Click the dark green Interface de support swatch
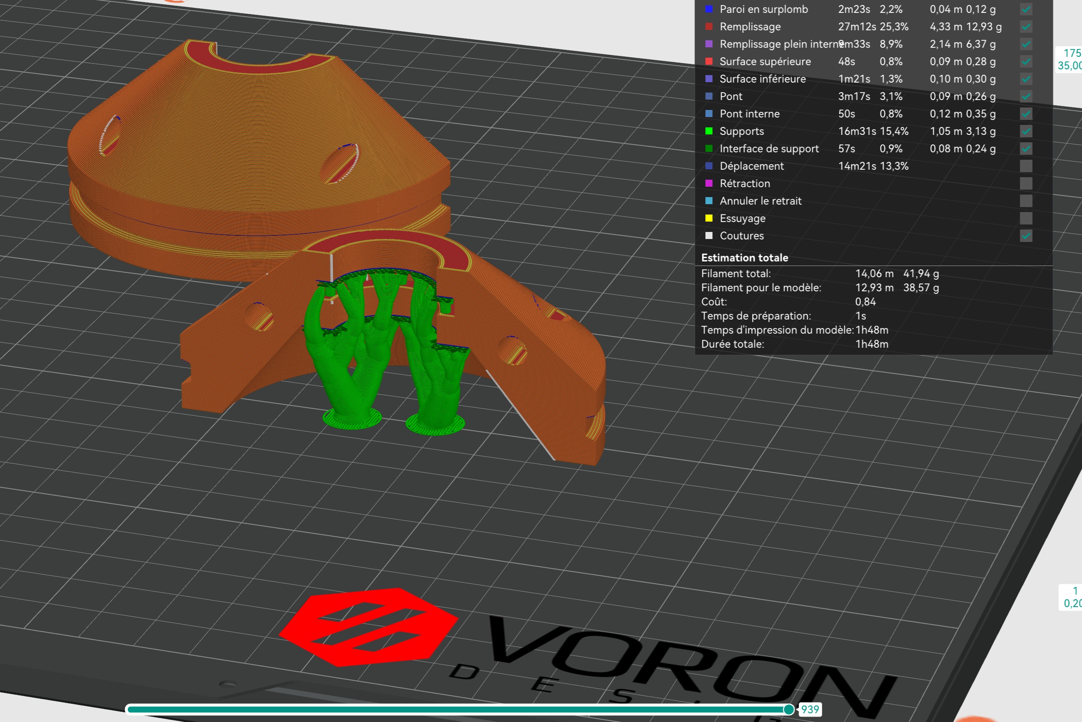 [x=709, y=149]
